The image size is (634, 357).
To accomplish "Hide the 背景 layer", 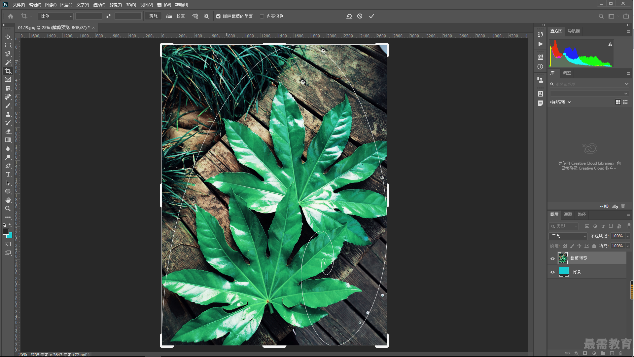I will 552,272.
